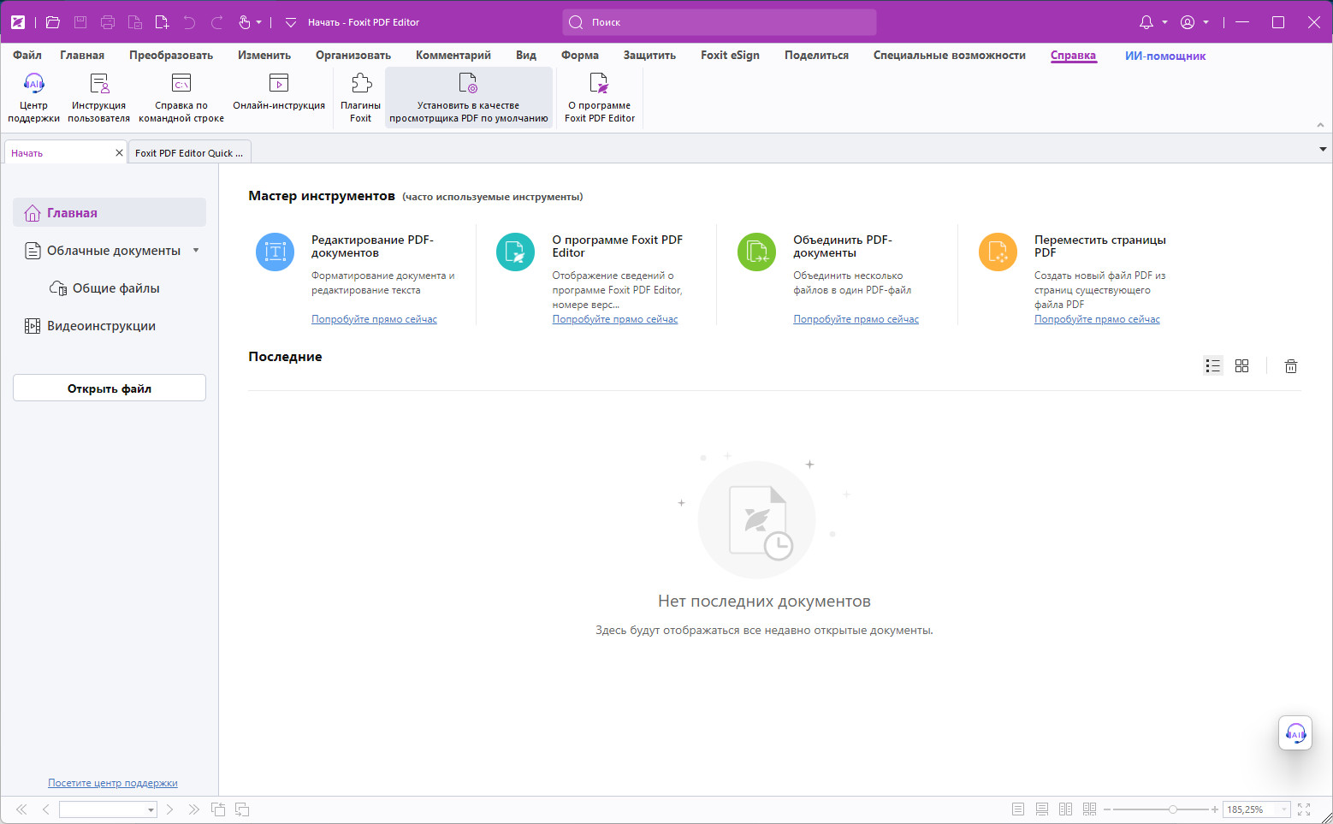Open command line help (Справка по командной строке)
This screenshot has height=824, width=1333.
181,84
